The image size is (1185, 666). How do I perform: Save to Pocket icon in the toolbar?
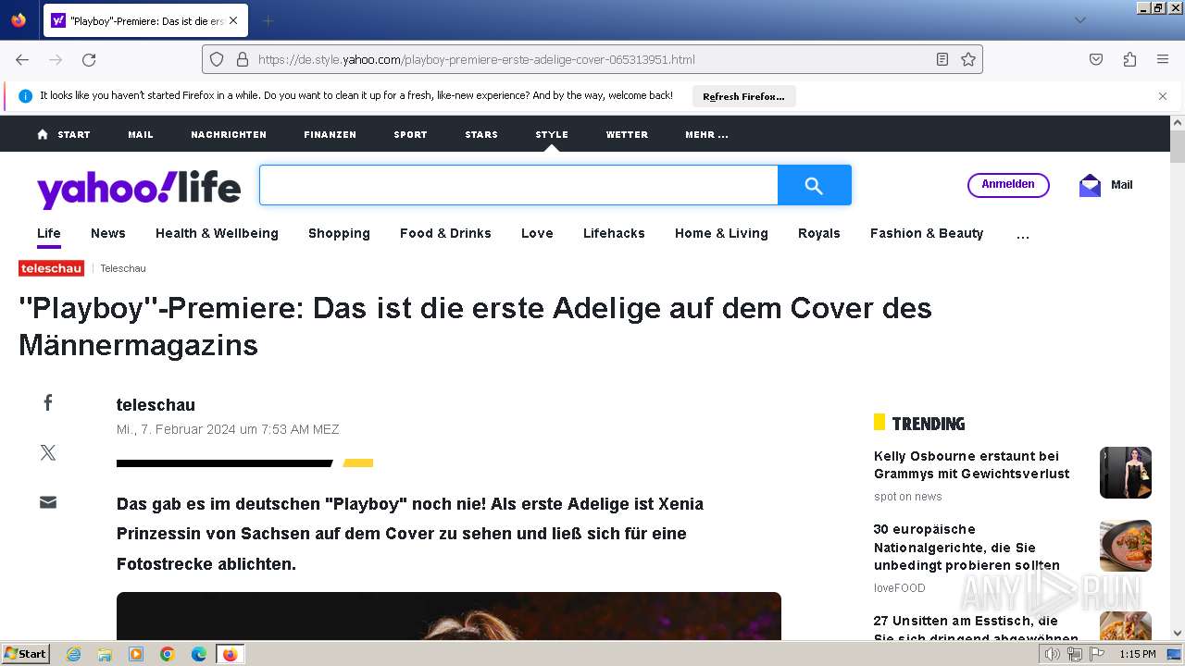pos(1096,59)
